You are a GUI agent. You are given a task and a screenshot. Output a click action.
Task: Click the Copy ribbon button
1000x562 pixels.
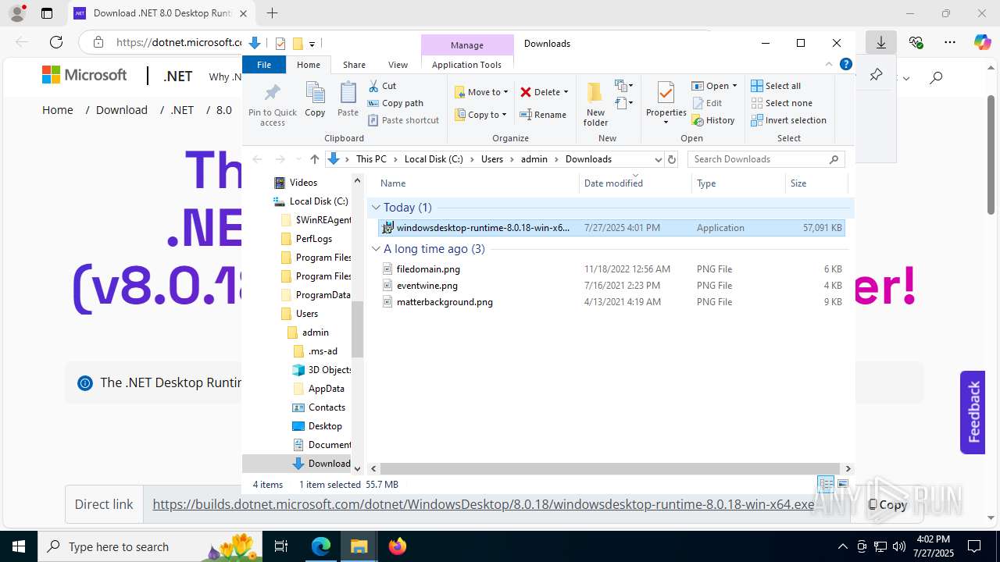click(x=315, y=99)
